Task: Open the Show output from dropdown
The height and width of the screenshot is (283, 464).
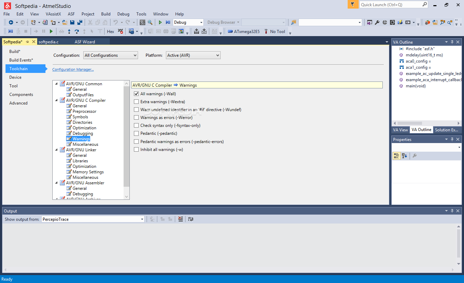Action: click(x=93, y=219)
